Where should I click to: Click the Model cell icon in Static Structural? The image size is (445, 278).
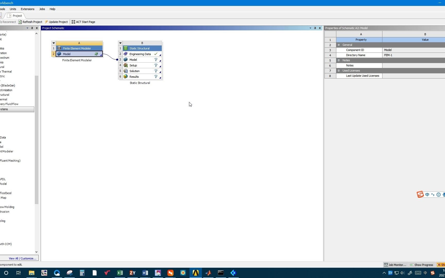pyautogui.click(x=126, y=59)
